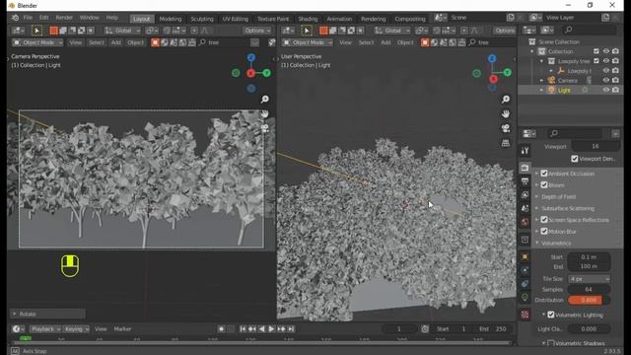This screenshot has width=631, height=355.
Task: Switch to the Shading workspace tab
Action: pyautogui.click(x=308, y=19)
